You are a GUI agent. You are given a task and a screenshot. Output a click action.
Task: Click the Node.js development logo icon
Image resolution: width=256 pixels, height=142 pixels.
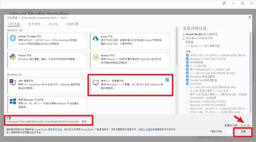pyautogui.click(x=96, y=57)
